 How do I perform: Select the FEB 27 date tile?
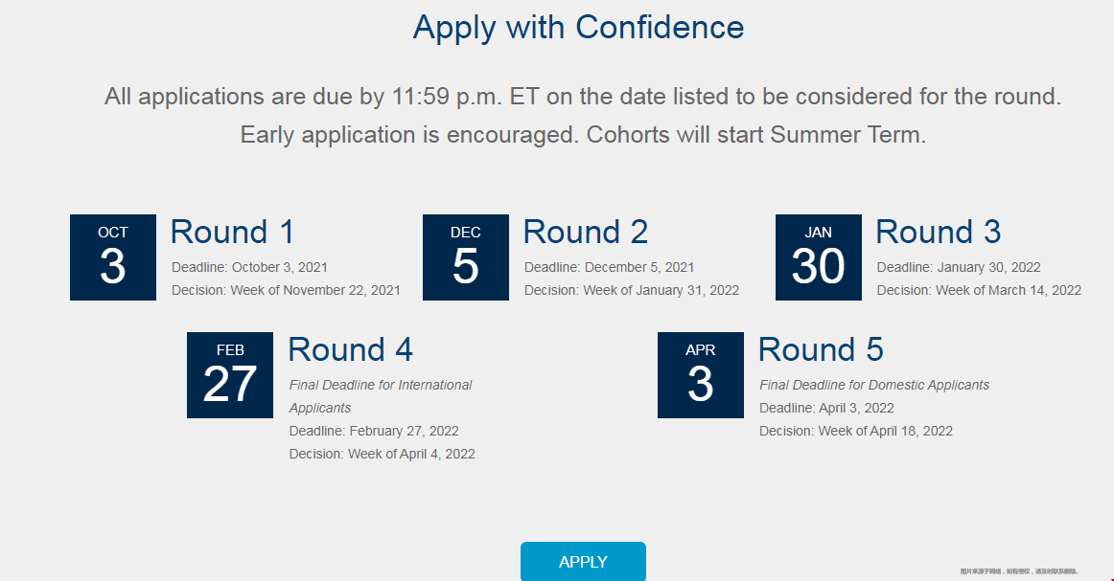coord(230,375)
